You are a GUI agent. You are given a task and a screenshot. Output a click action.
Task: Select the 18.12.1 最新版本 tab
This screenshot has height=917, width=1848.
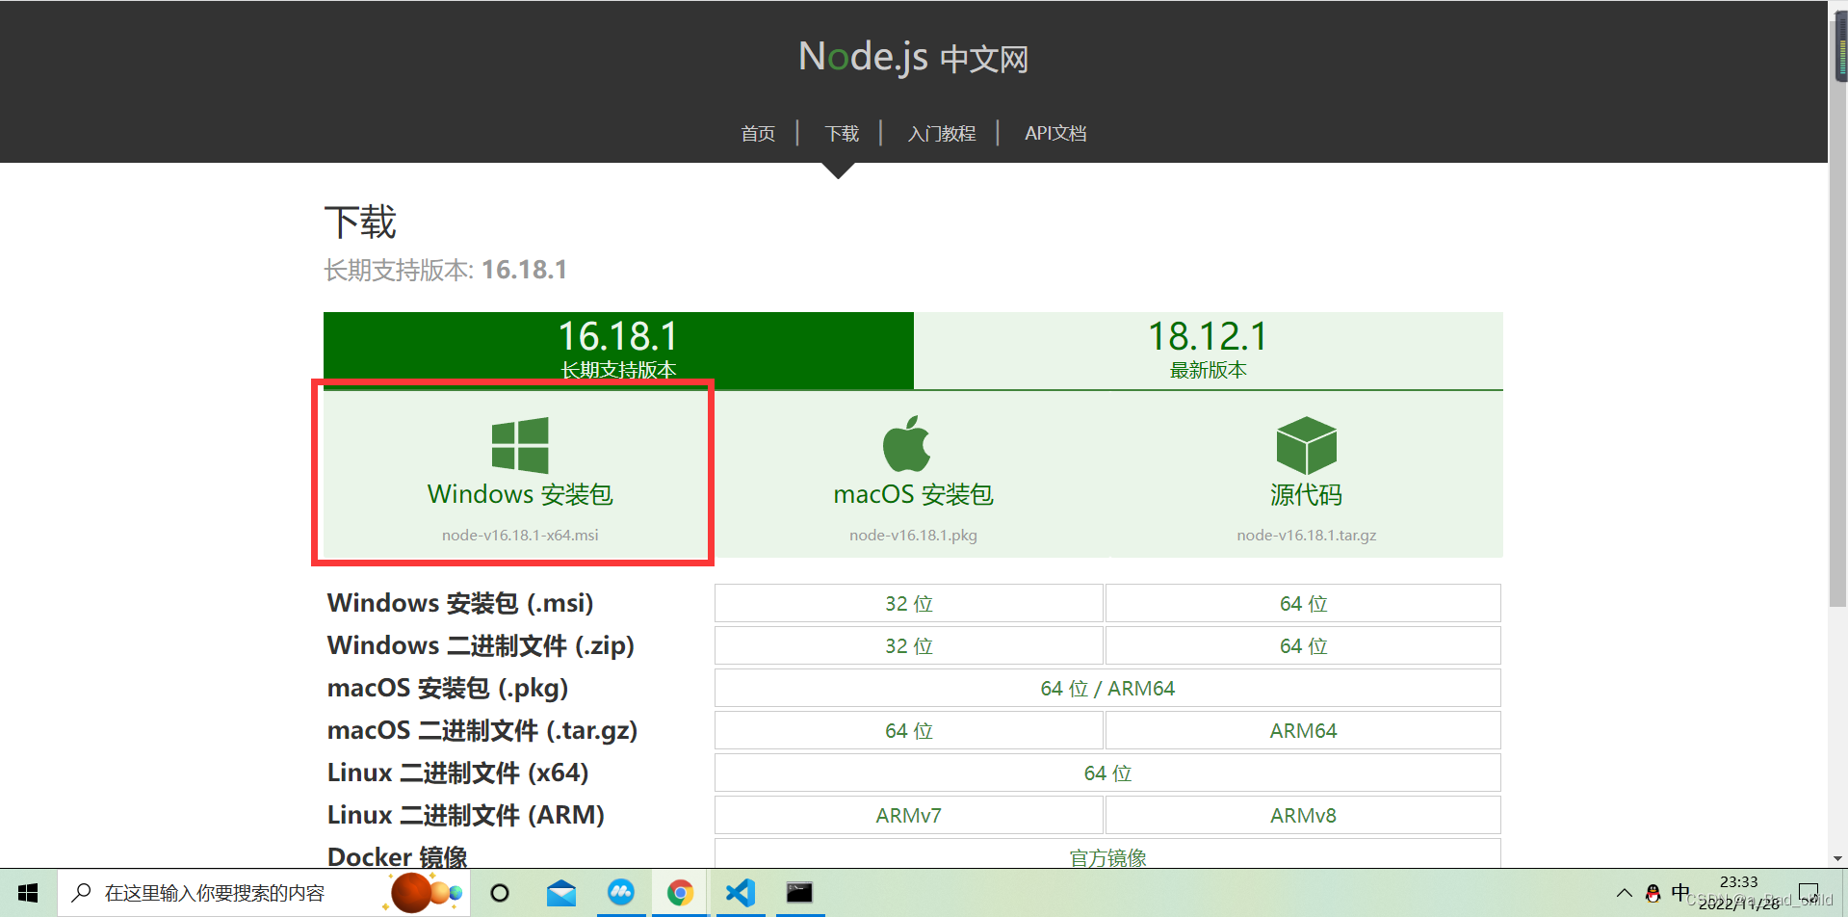pyautogui.click(x=1209, y=351)
